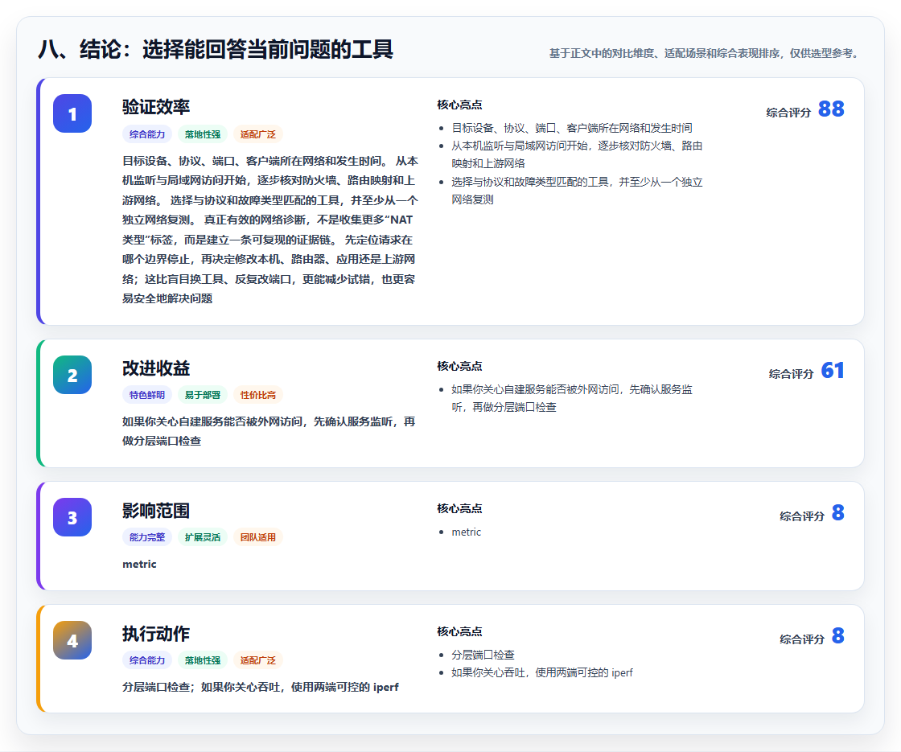Click 适配广泛 tag in 验证效率 card
Image resolution: width=901 pixels, height=752 pixels.
258,134
